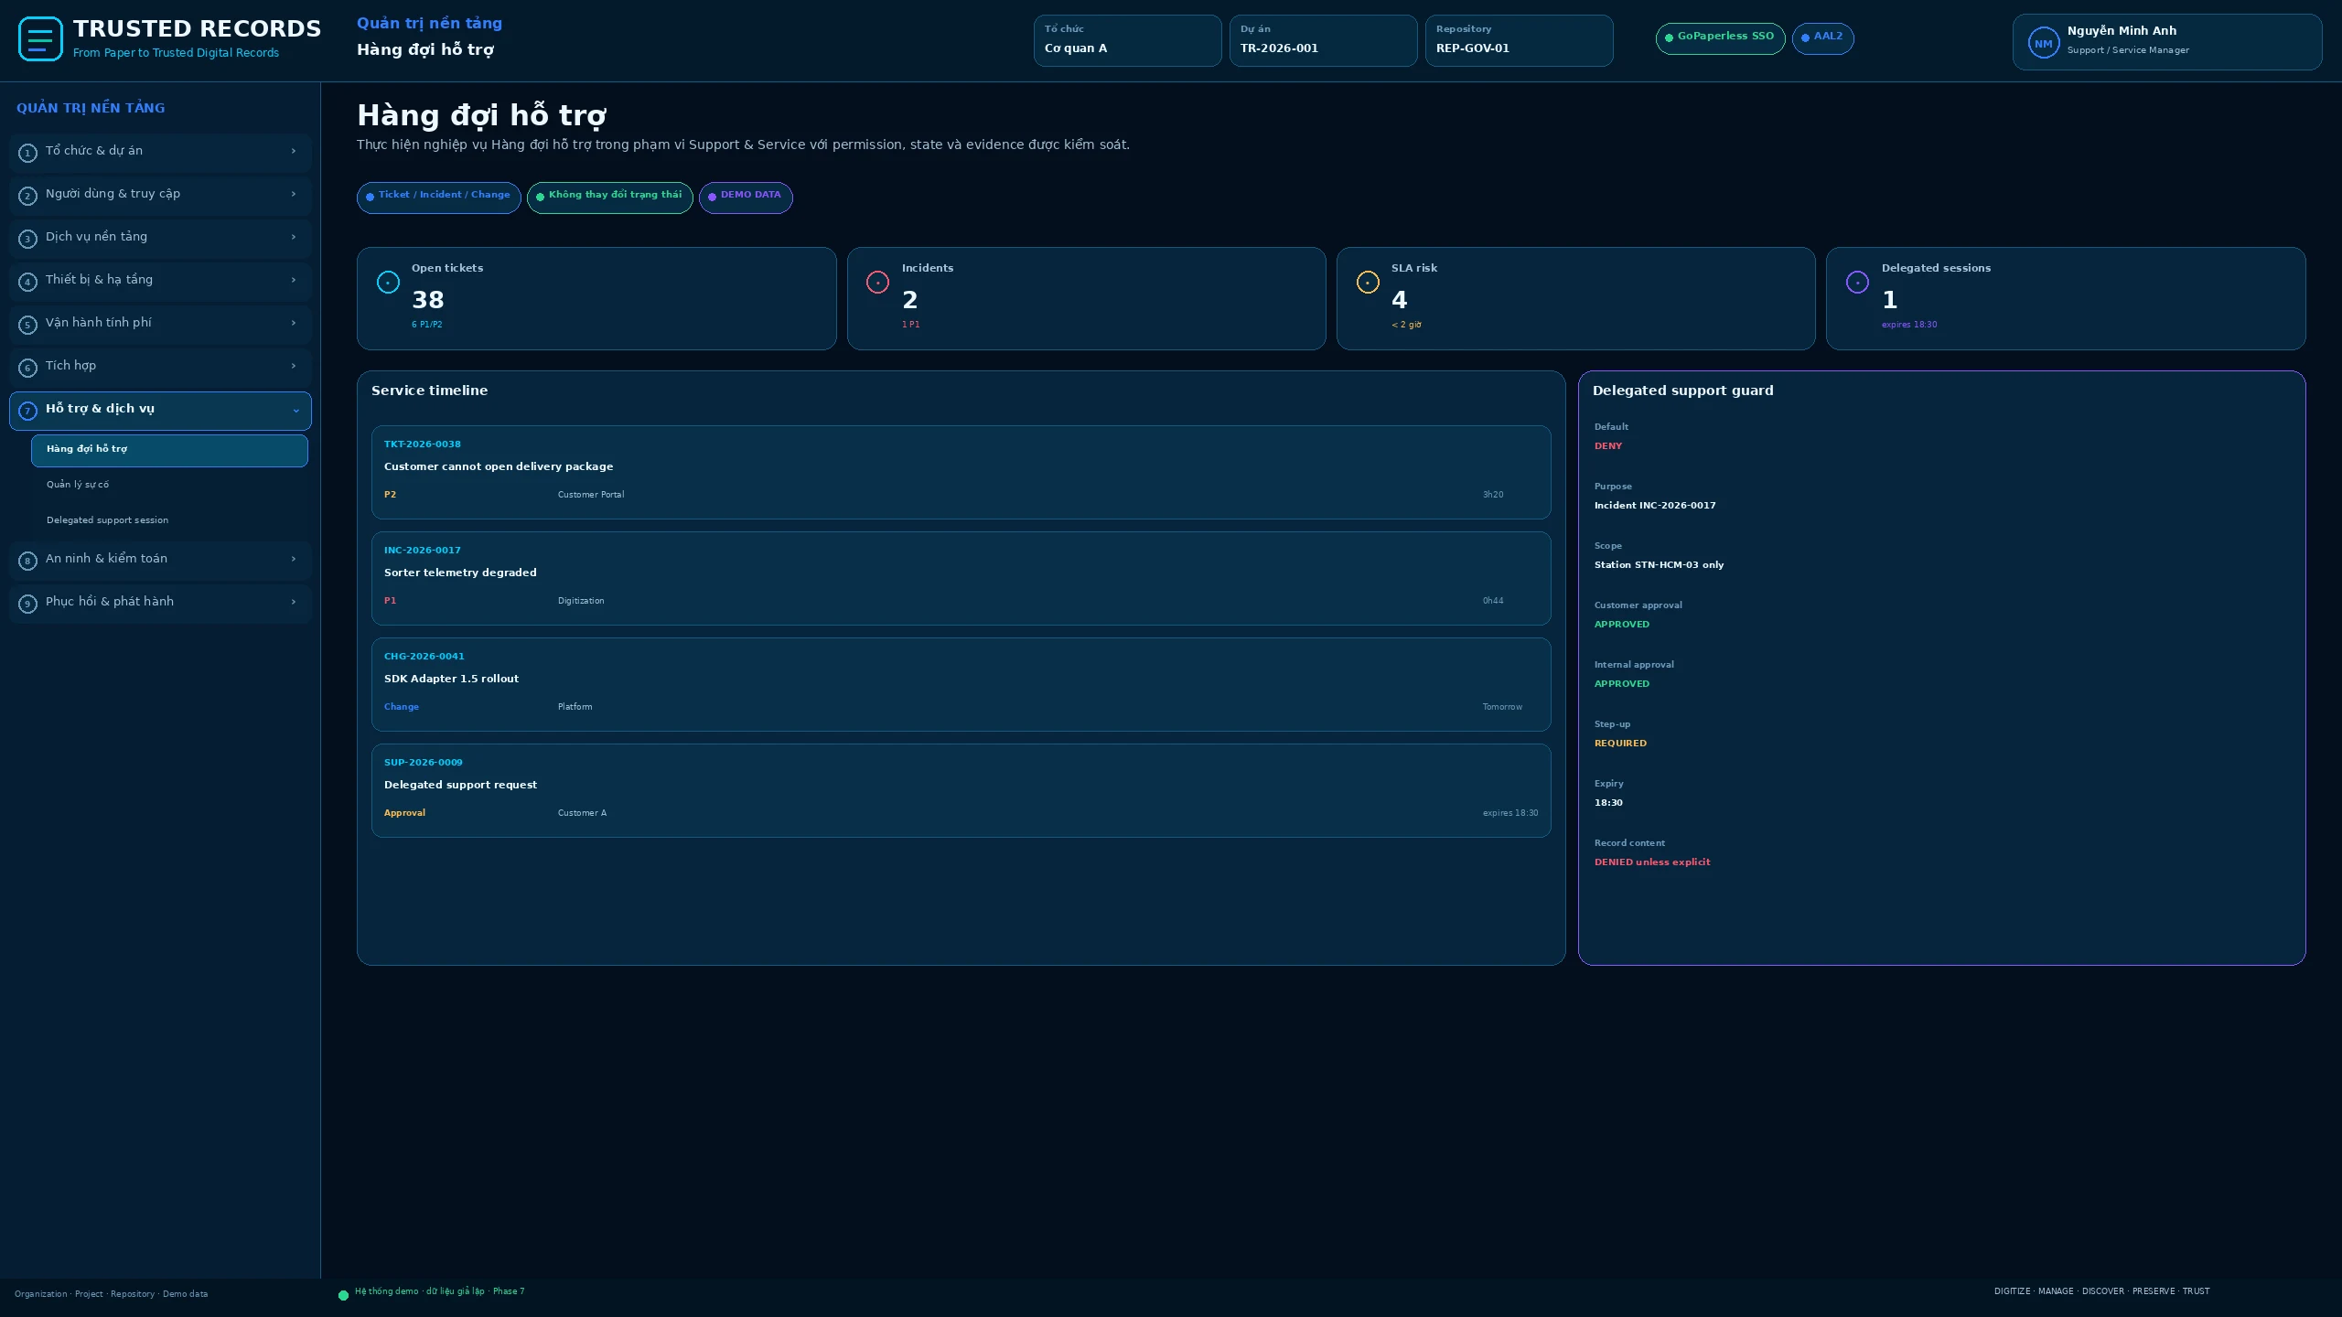Click the number 2 badge beside Người dùng & truy cập
The width and height of the screenshot is (2342, 1317).
[27, 196]
